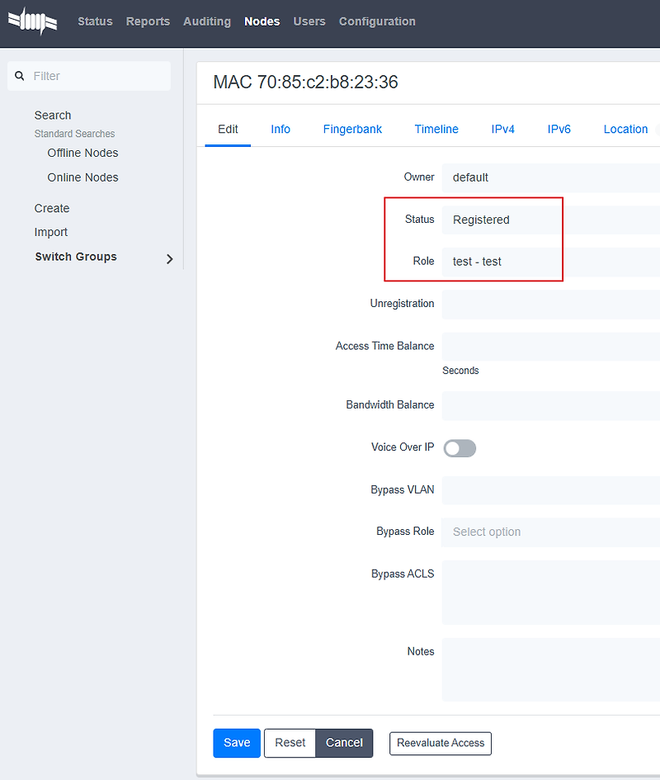Click the Save button
The width and height of the screenshot is (660, 780).
[237, 743]
